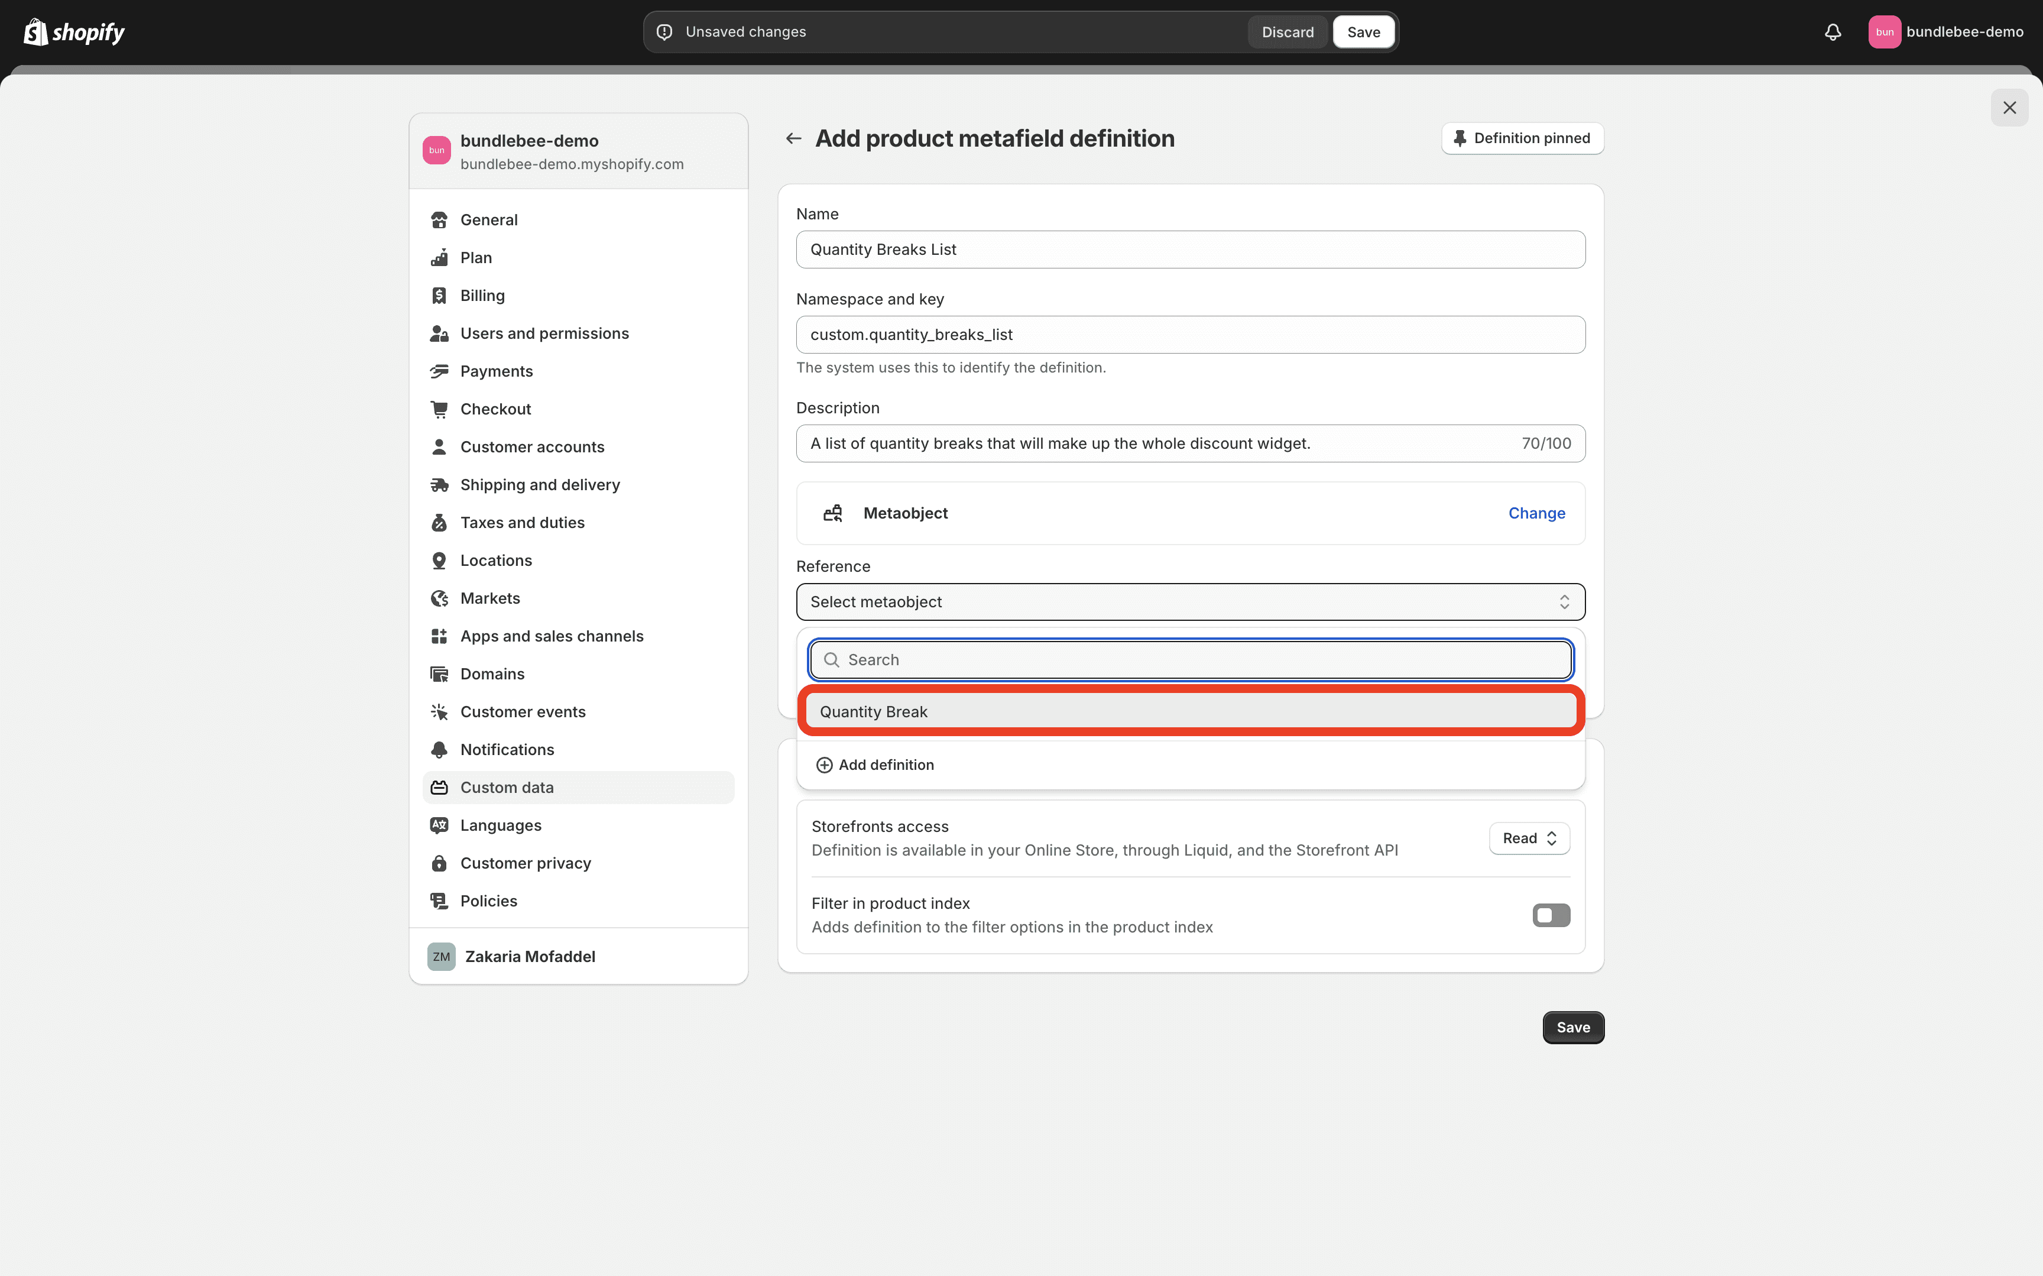Click the Discard button
2043x1276 pixels.
[1288, 31]
